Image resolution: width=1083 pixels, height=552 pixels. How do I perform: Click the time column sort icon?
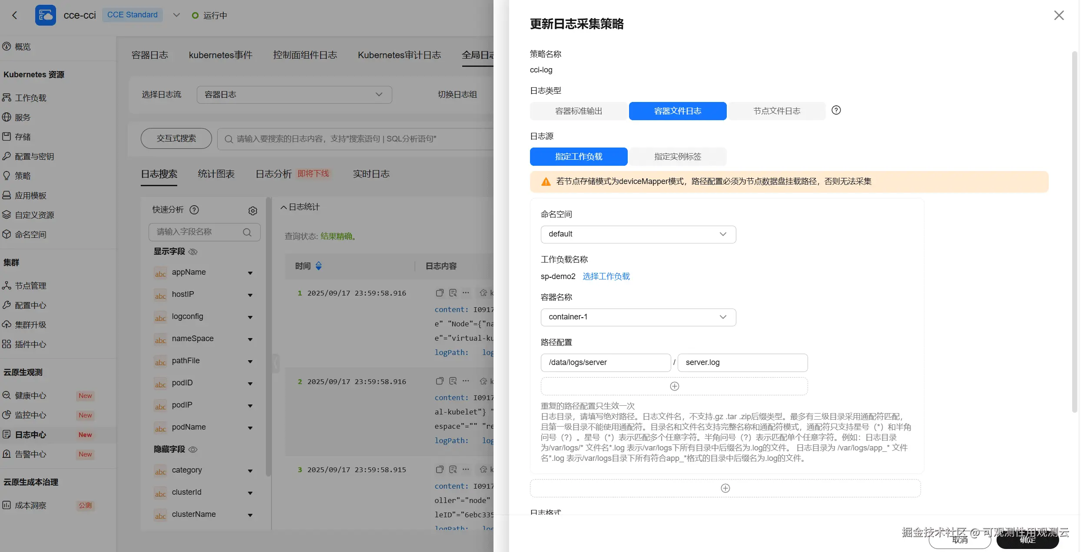319,266
